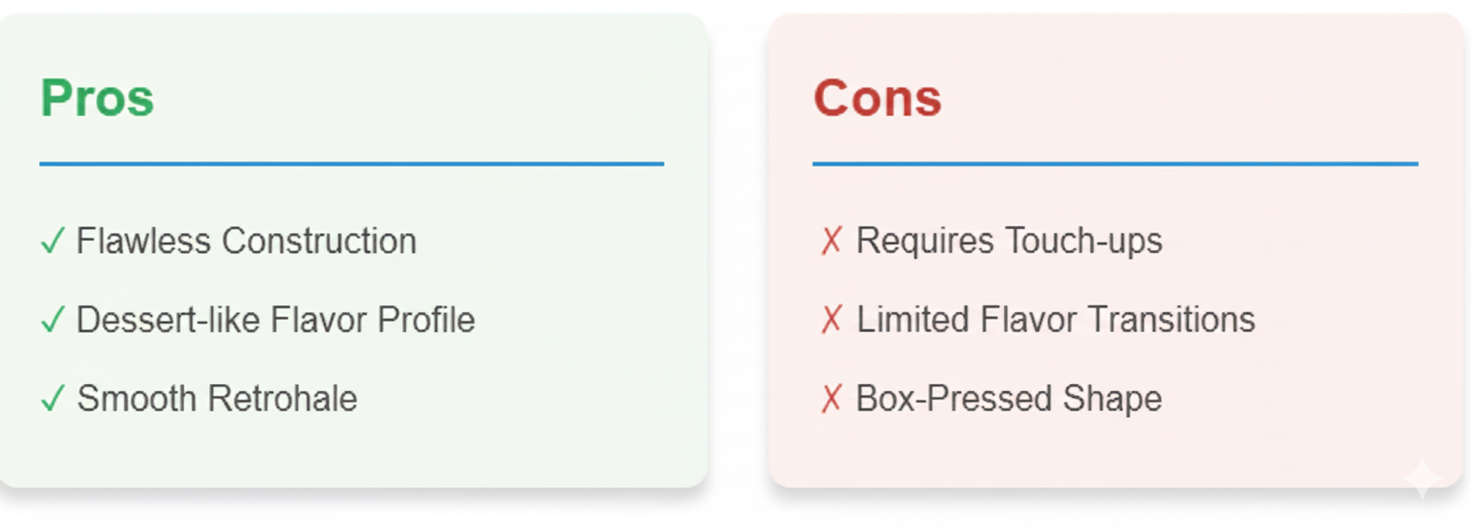1471x527 pixels.
Task: Select the Flawless Construction text
Action: 246,241
